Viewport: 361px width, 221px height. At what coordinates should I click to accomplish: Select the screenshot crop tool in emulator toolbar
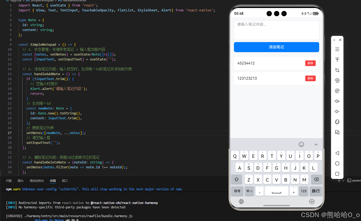[337, 70]
